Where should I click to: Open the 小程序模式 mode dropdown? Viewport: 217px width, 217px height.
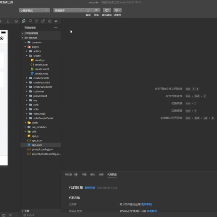click(34, 10)
